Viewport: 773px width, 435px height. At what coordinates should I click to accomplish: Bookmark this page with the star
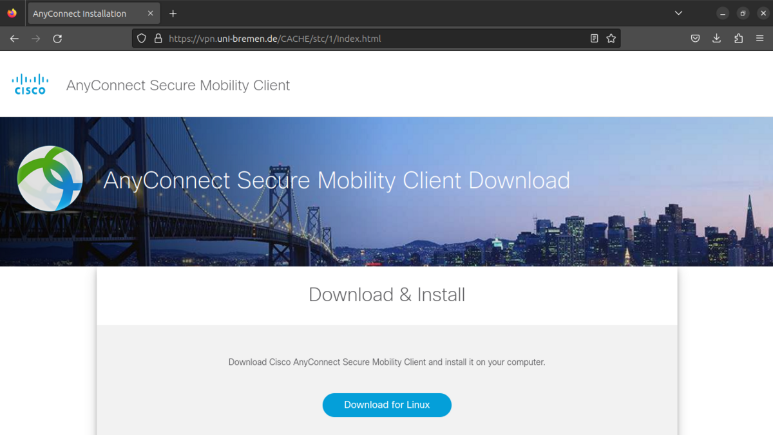611,39
